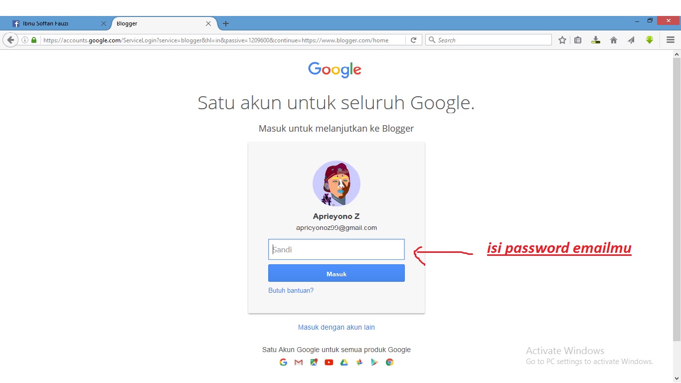Restore down the Firefox window
This screenshot has width=681, height=383.
[x=650, y=21]
